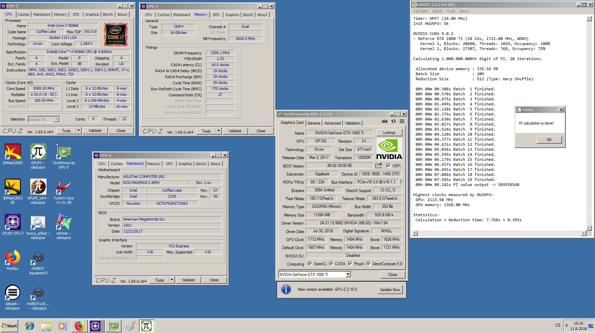595x333 pixels.
Task: Open the About menu in GPUPI
Action: (x=464, y=11)
